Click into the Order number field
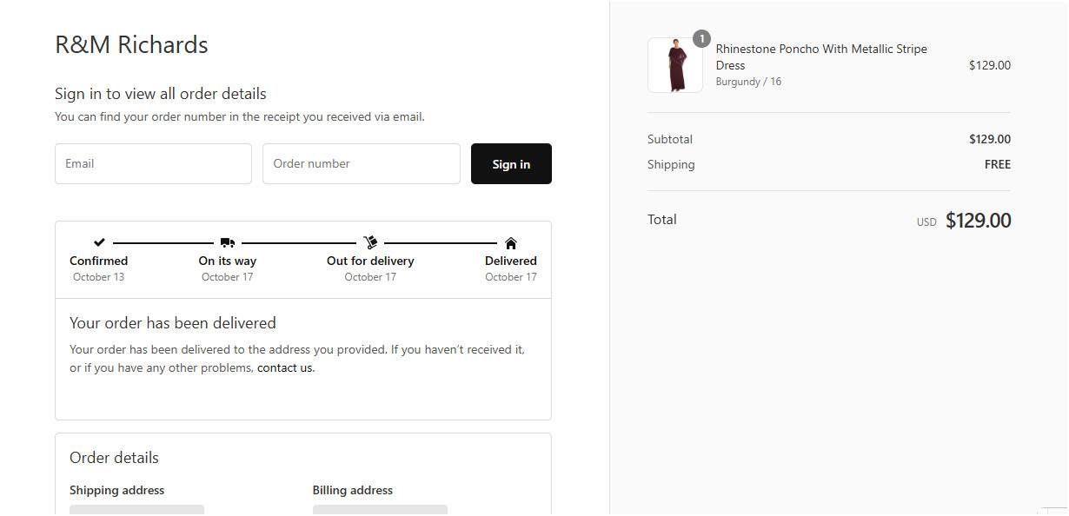The width and height of the screenshot is (1069, 516). pyautogui.click(x=361, y=163)
